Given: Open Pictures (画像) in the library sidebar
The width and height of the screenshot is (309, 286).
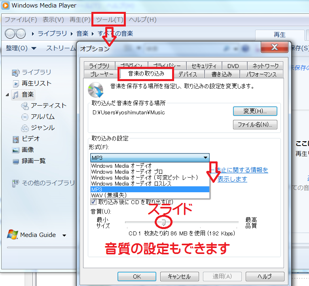Looking at the screenshot, I should (x=28, y=150).
